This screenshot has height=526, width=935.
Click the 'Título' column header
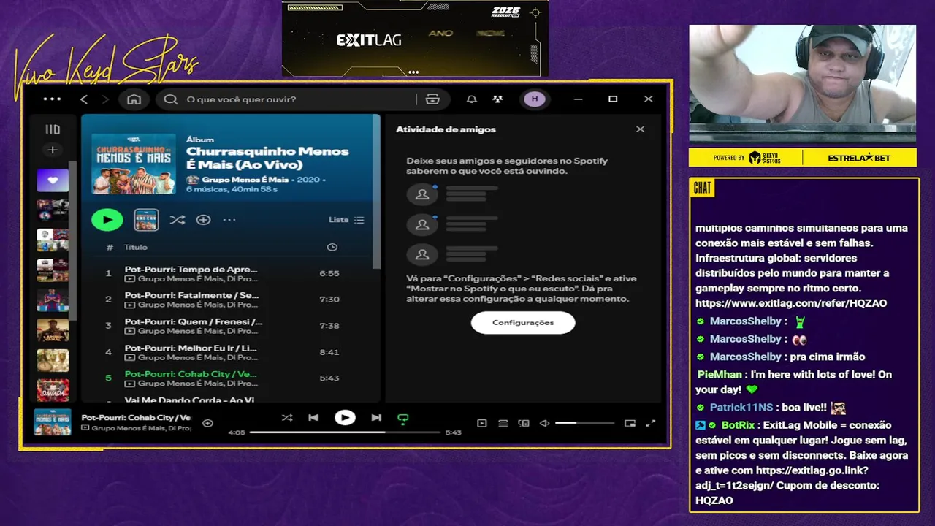[x=136, y=248]
